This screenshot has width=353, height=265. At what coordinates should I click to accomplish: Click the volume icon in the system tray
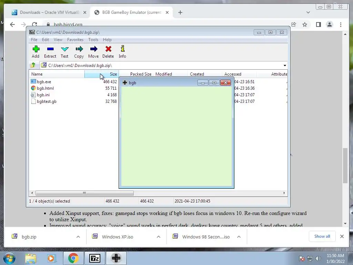coord(318,258)
